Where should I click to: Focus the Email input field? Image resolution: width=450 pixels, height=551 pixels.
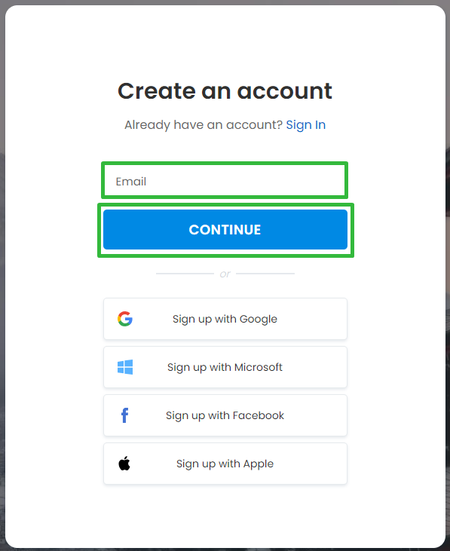pos(225,181)
